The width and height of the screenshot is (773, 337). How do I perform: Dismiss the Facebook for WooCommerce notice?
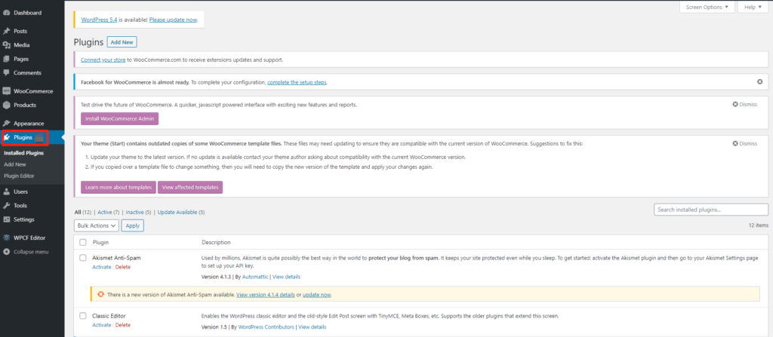pos(759,81)
